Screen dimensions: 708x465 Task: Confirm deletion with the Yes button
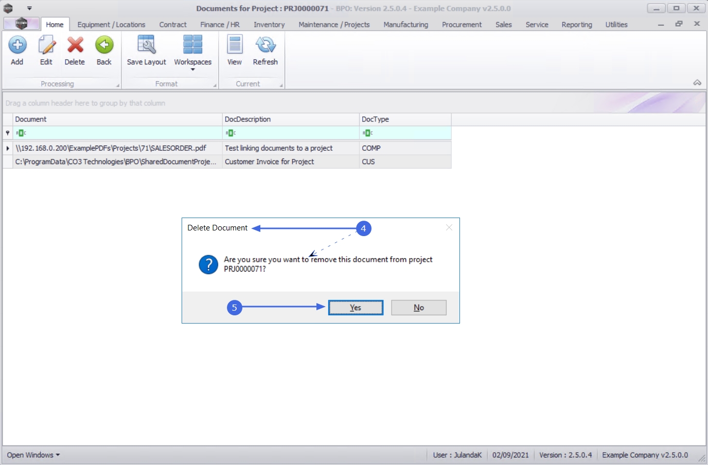coord(356,308)
